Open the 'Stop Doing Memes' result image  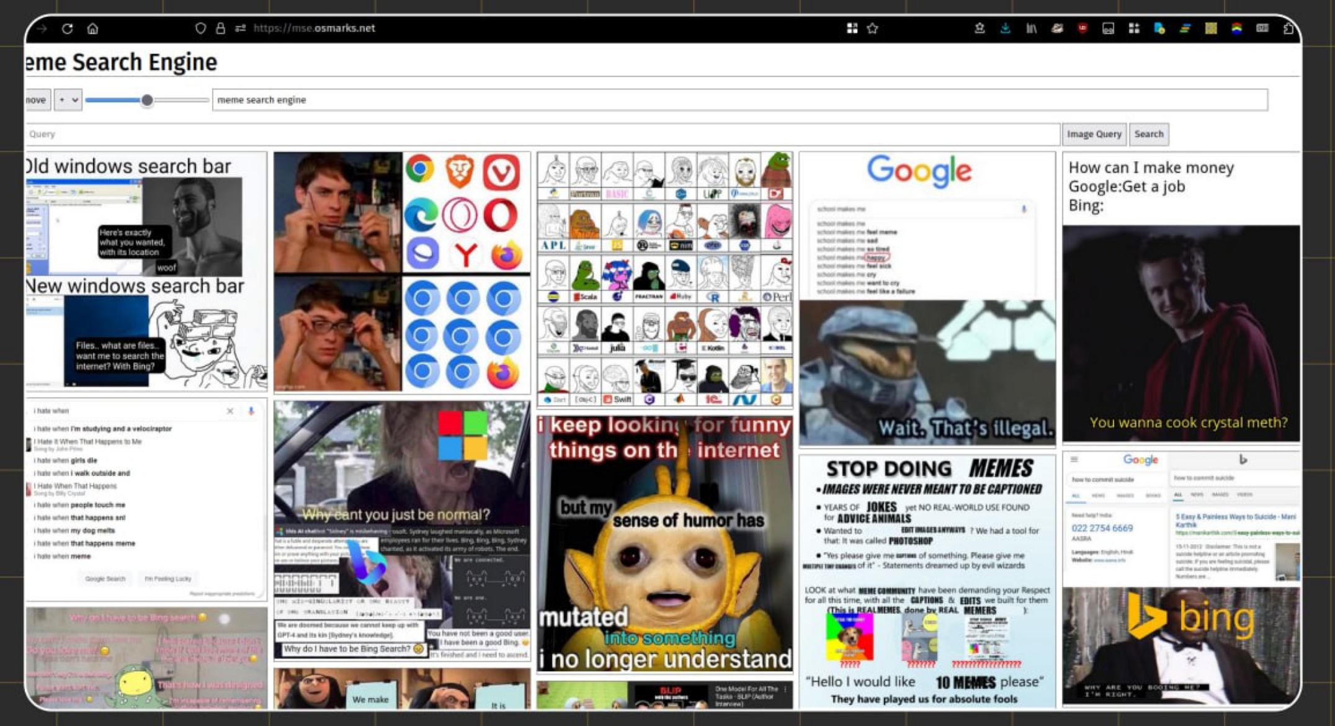(x=927, y=581)
